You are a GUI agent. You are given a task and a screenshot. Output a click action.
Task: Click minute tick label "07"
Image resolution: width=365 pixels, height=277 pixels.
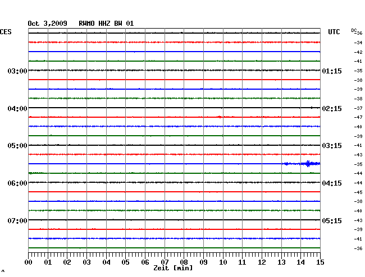(x=165, y=262)
